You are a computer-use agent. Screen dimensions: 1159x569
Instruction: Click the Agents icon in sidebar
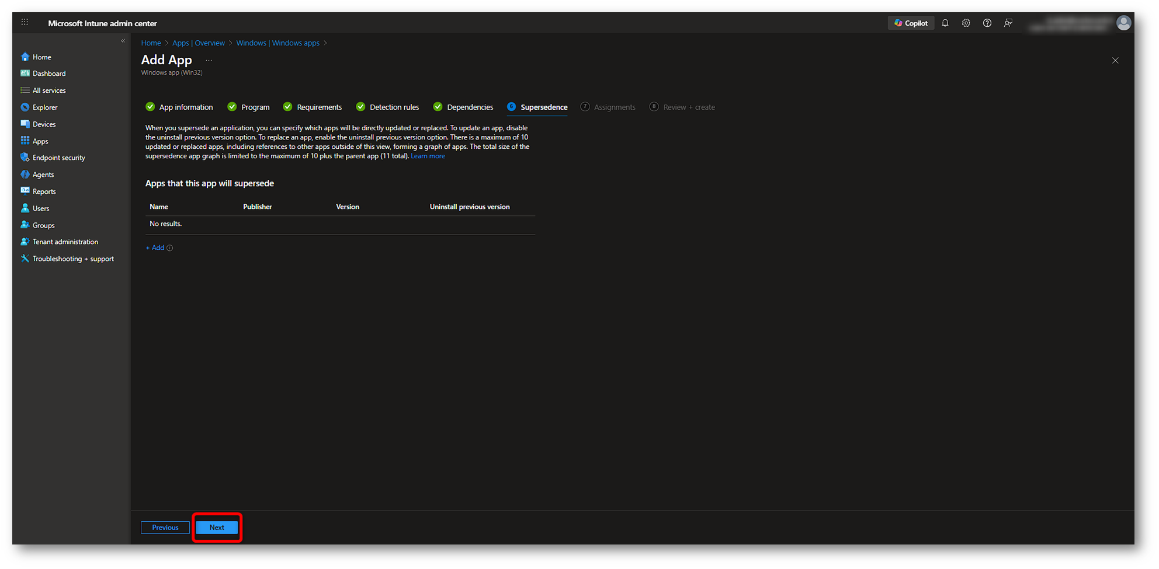coord(25,174)
